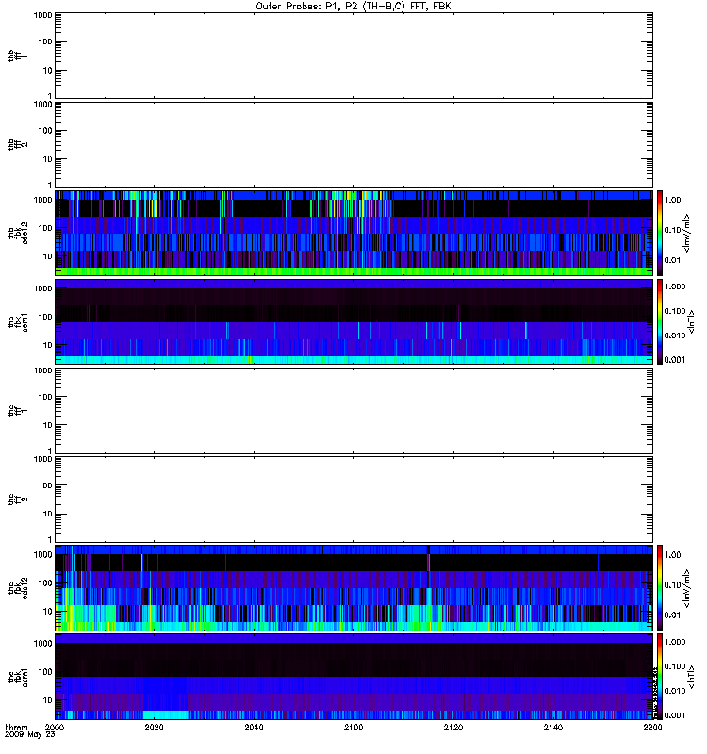The width and height of the screenshot is (707, 754).
Task: Click the 2140 time axis label
Action: (553, 728)
